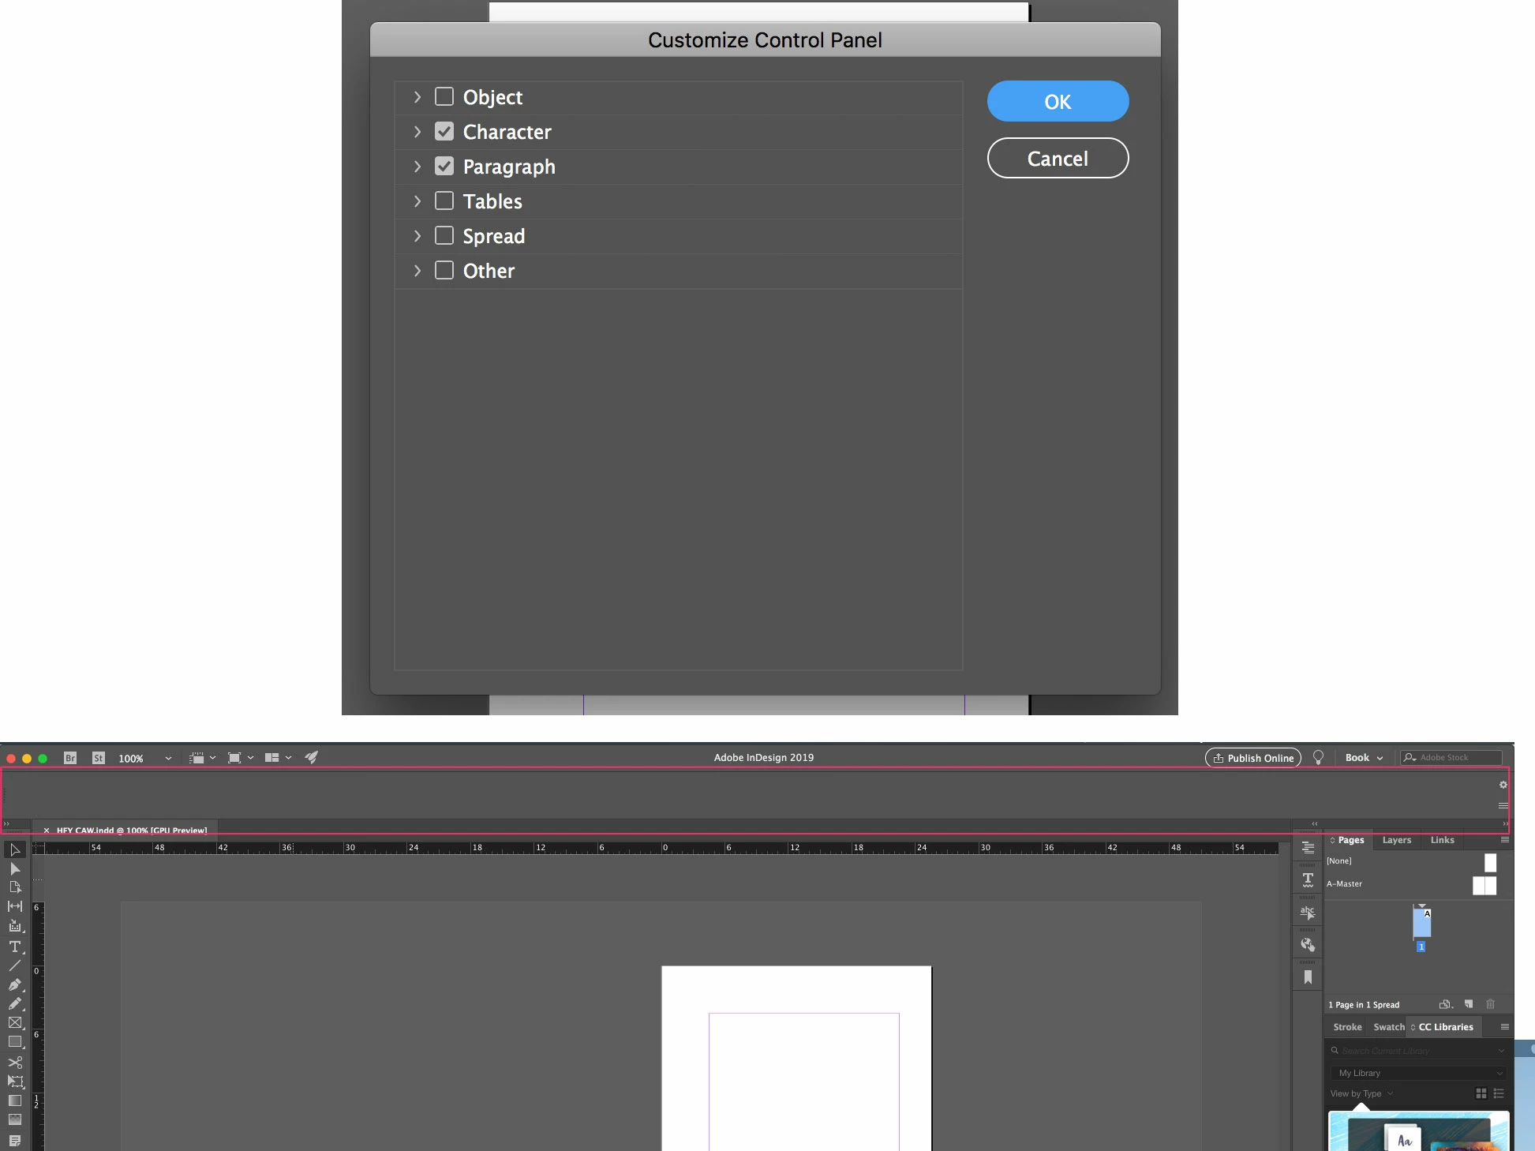The image size is (1535, 1151).
Task: Open the Book workspace dropdown
Action: pyautogui.click(x=1364, y=758)
